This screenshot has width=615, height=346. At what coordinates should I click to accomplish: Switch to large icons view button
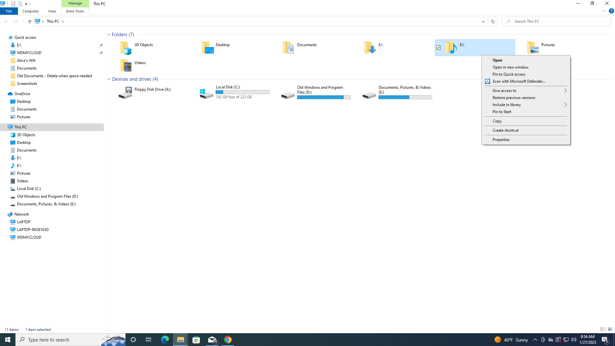pos(610,329)
